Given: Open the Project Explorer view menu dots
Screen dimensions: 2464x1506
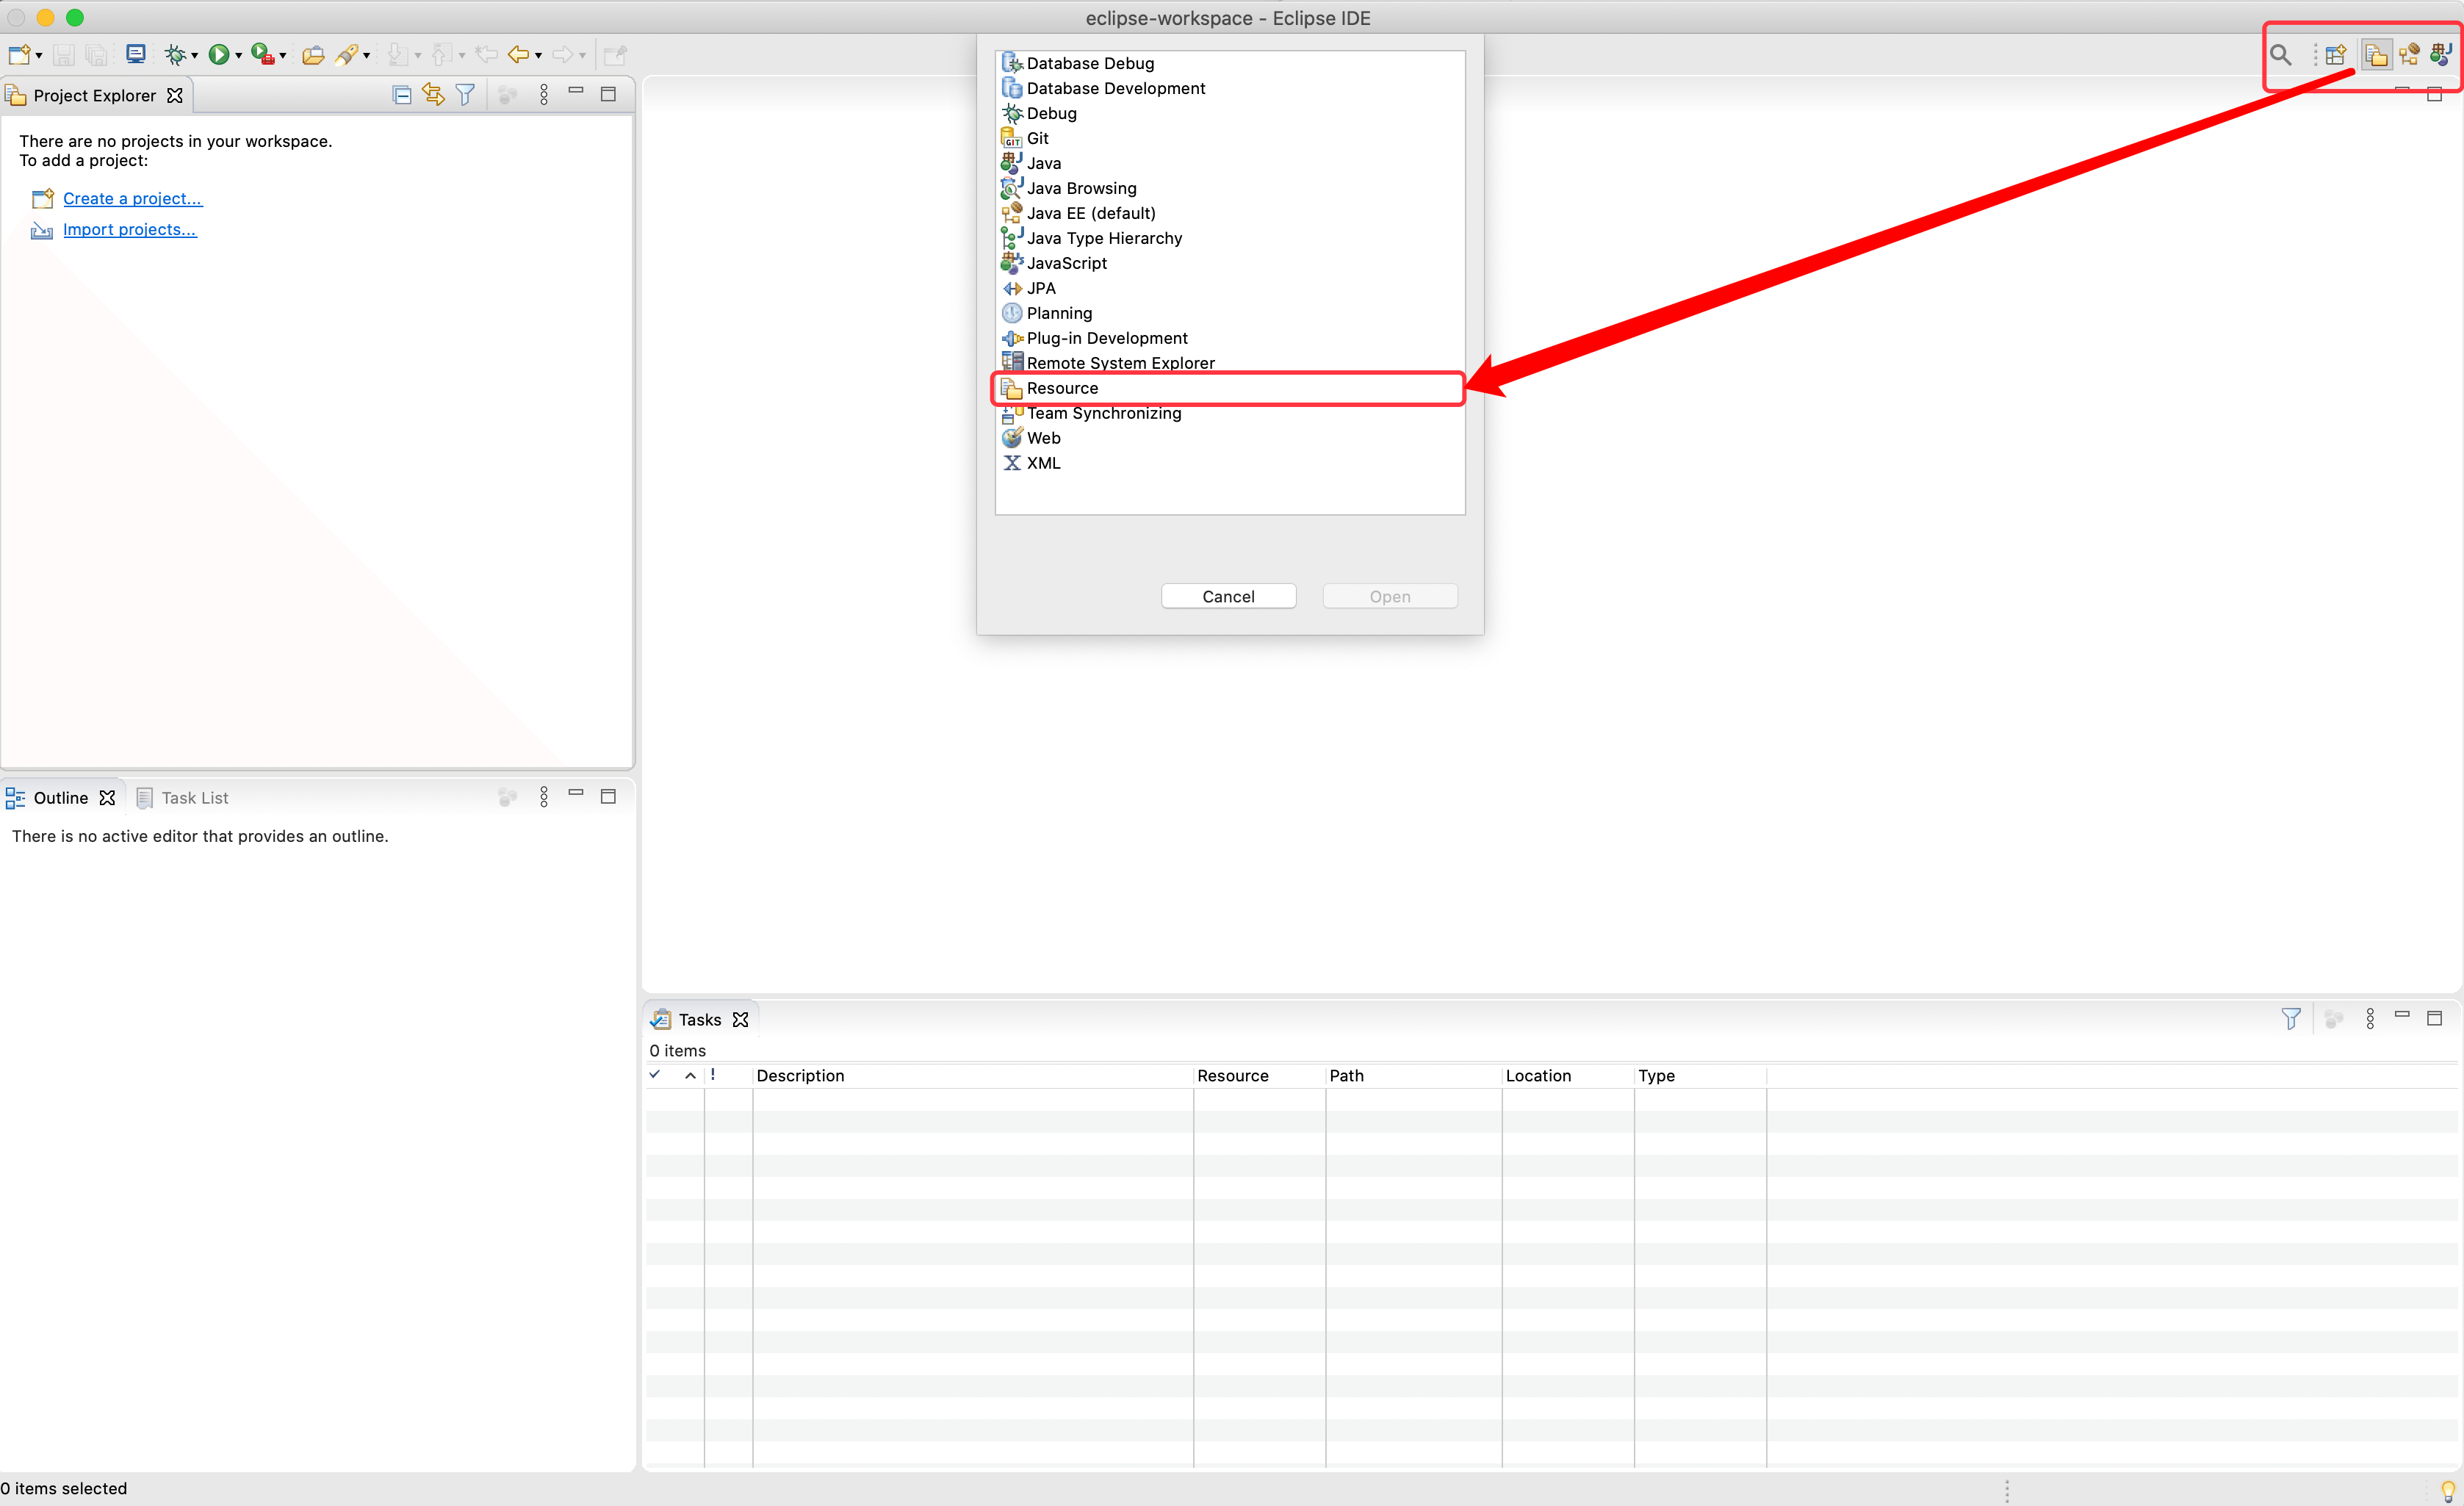Looking at the screenshot, I should pyautogui.click(x=544, y=94).
